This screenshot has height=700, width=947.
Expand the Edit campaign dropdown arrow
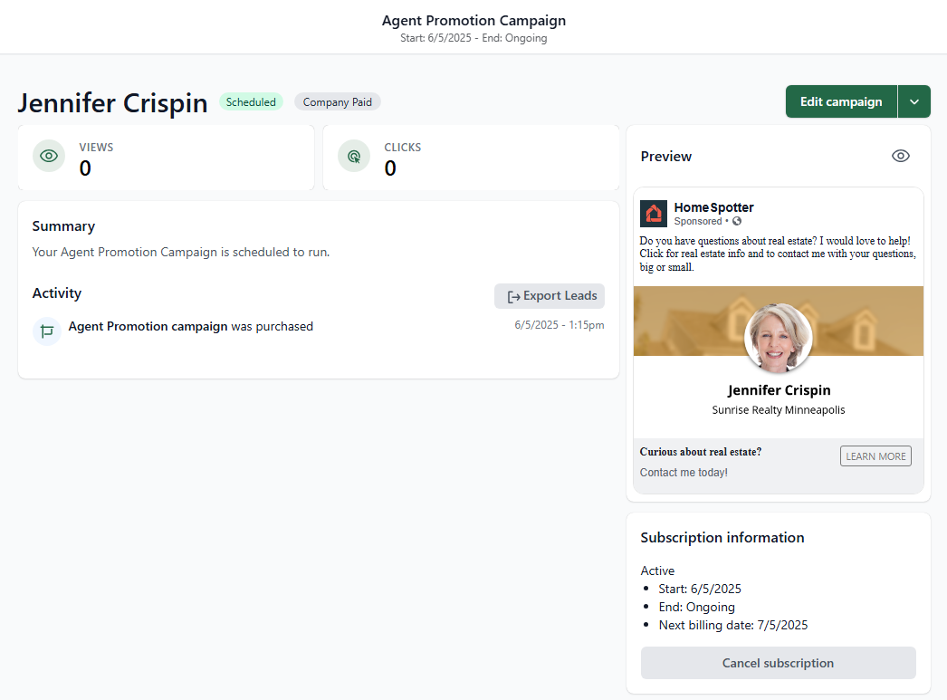914,101
